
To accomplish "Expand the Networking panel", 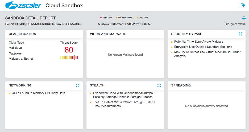I will (78, 85).
